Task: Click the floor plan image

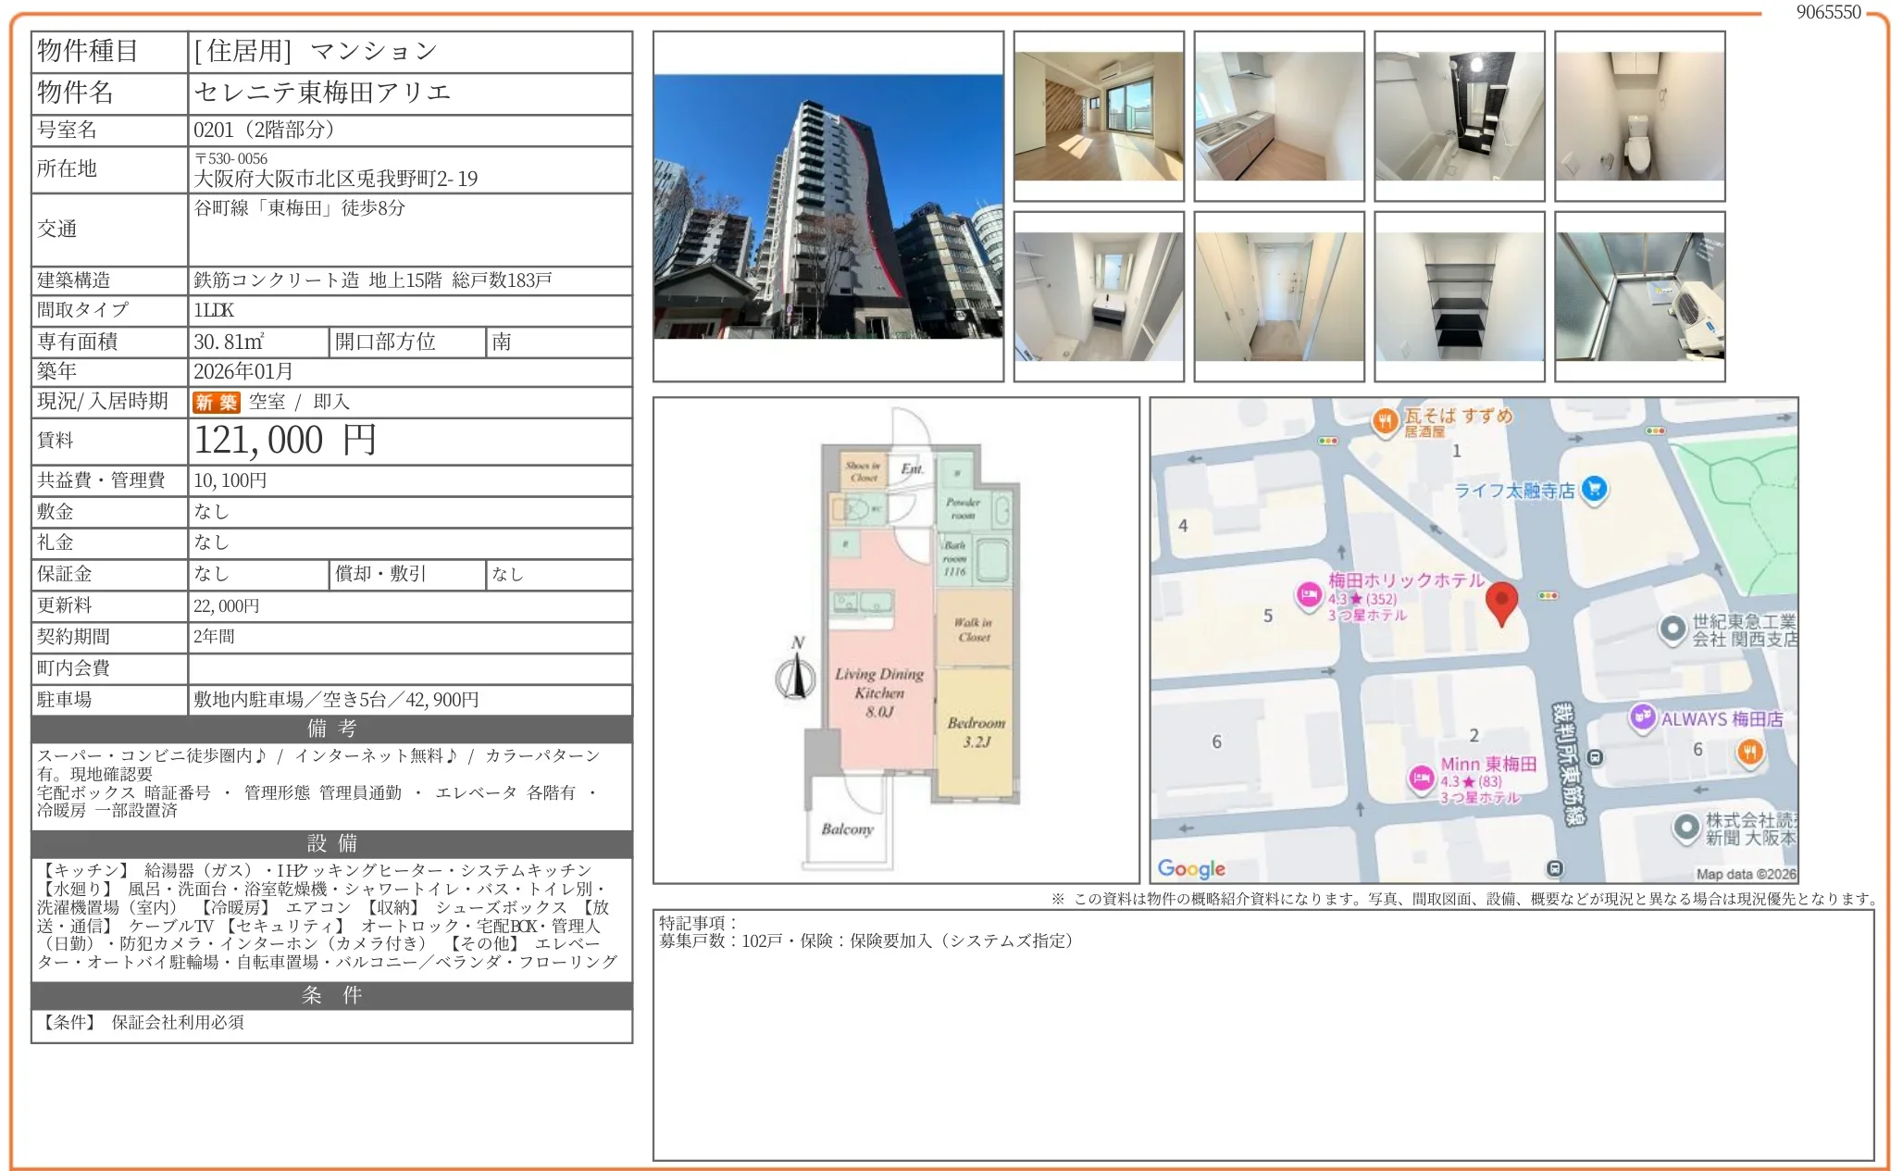Action: click(x=896, y=640)
